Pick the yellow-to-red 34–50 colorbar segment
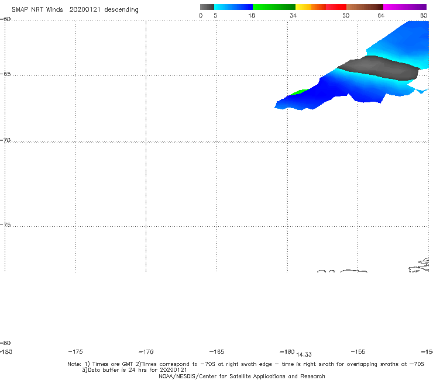The image size is (433, 380). coord(321,7)
